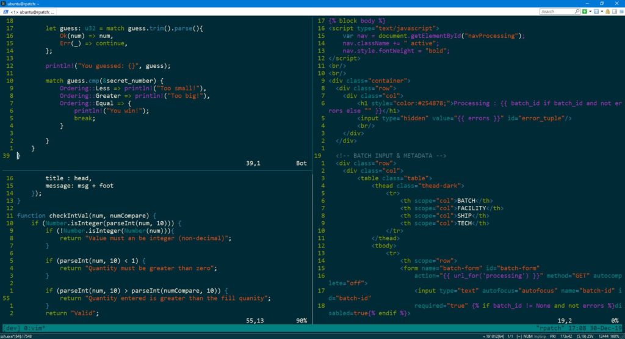Click the active console list icon
The height and width of the screenshot is (339, 625).
click(596, 11)
